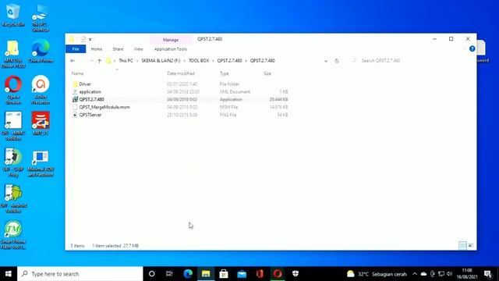This screenshot has height=281, width=499.
Task: Navigate to SKEMA & LAIN2 (F:) breadcrumb
Action: 161,61
